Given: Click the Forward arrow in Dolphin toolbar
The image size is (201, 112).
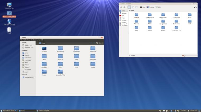Looking at the screenshot, I should 125,7.
